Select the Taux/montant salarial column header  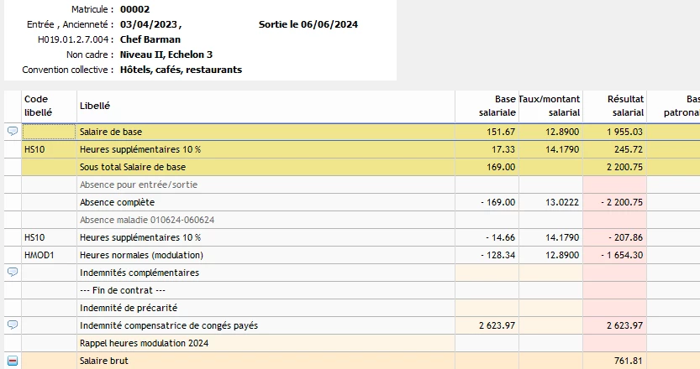pos(550,106)
